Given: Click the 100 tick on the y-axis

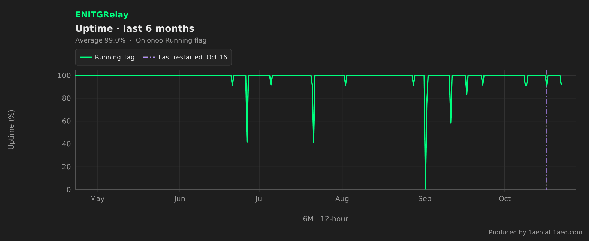Looking at the screenshot, I should 64,76.
